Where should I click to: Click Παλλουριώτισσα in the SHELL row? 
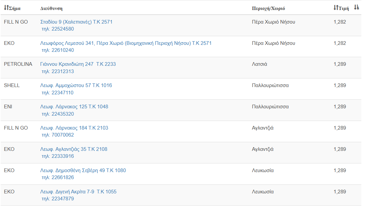[270, 85]
